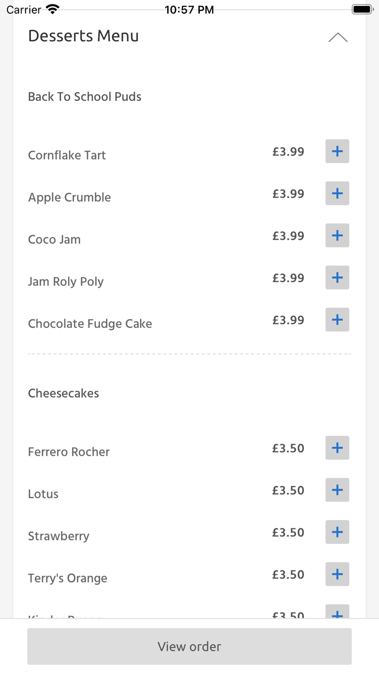379x674 pixels.
Task: Add Lotus cheesecake to the order
Action: (x=337, y=490)
